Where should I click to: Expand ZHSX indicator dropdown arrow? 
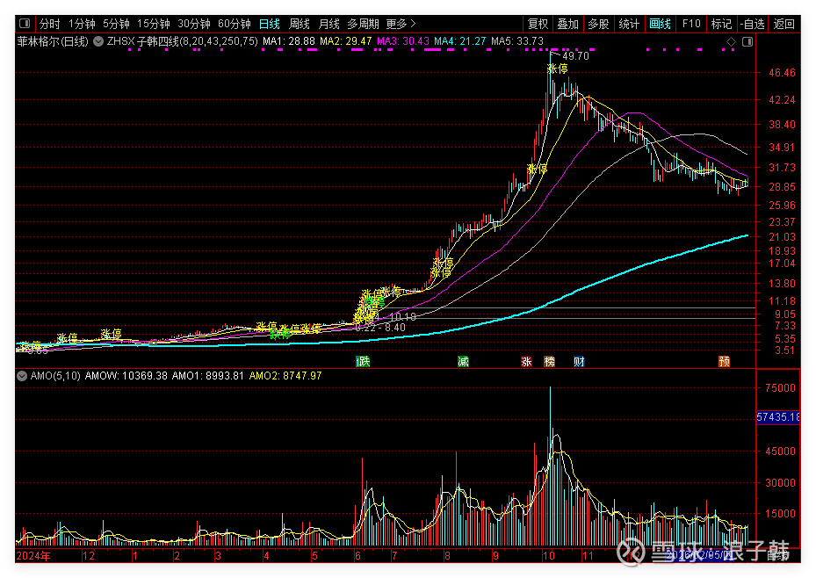98,41
